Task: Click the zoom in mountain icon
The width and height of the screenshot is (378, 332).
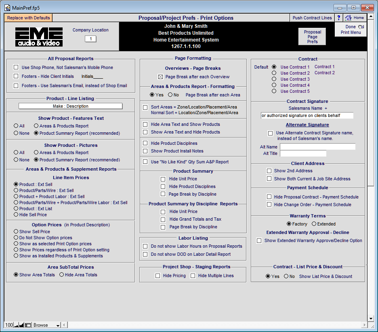Action: 21,325
